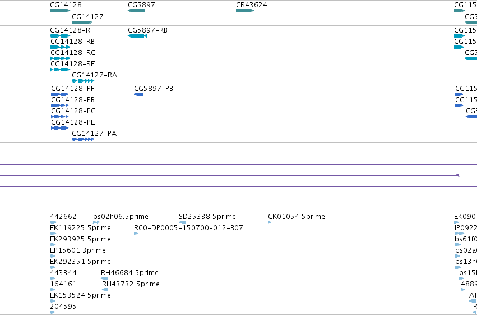The image size is (477, 315).
Task: Click the CG5897 gene feature
Action: (x=136, y=11)
